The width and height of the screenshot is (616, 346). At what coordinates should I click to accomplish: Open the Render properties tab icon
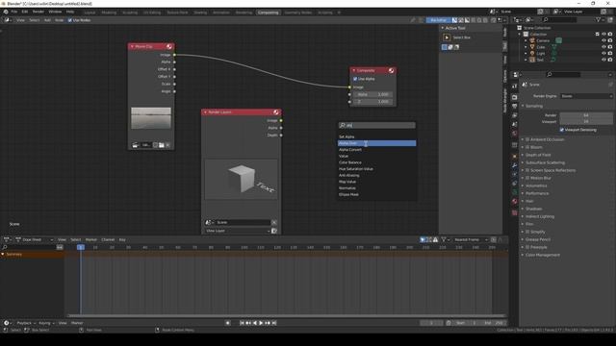click(x=515, y=97)
